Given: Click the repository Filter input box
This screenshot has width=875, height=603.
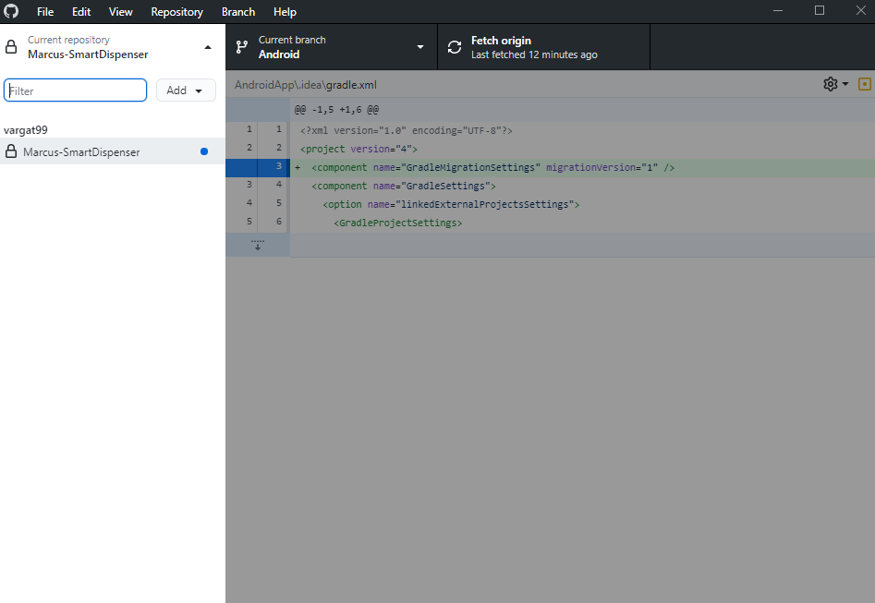Looking at the screenshot, I should coord(75,90).
